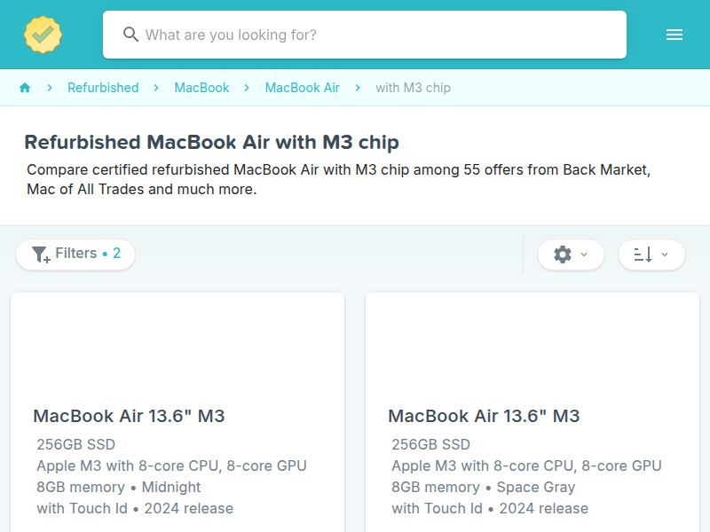Viewport: 710px width, 532px height.
Task: Click '8GB memory • Space Gray' spec text
Action: (484, 487)
